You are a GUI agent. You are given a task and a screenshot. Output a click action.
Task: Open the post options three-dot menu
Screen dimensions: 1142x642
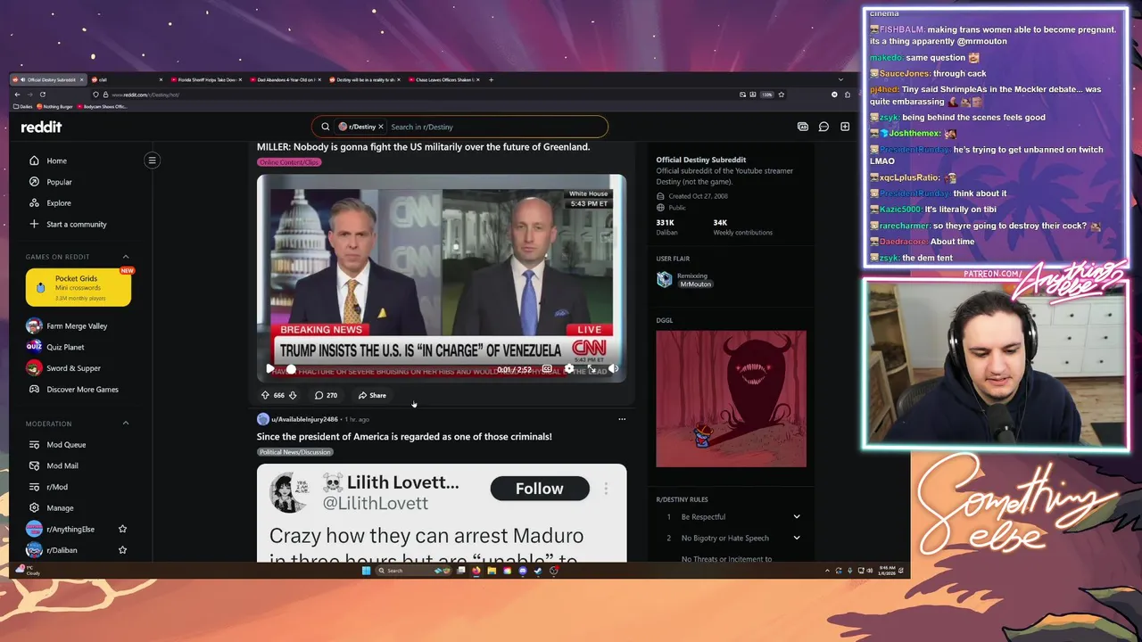tap(622, 419)
